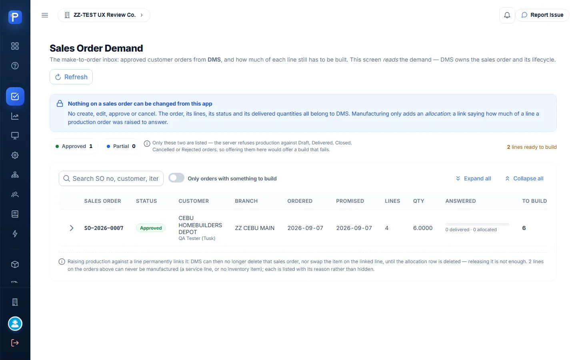576x360 pixels.
Task: Open the help question mark sidebar icon
Action: (x=15, y=66)
